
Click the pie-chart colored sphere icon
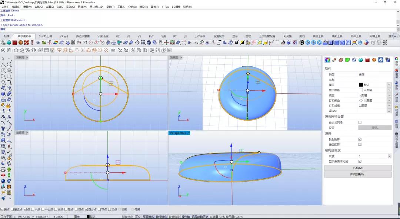[366, 43]
